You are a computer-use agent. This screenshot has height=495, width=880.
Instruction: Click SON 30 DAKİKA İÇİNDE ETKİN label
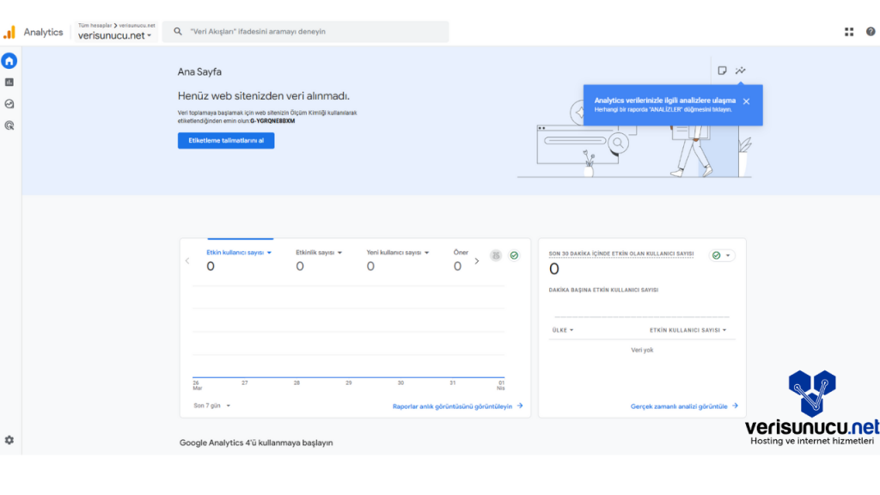click(x=621, y=254)
